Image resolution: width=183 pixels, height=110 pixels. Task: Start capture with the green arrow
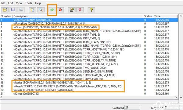[52, 10]
